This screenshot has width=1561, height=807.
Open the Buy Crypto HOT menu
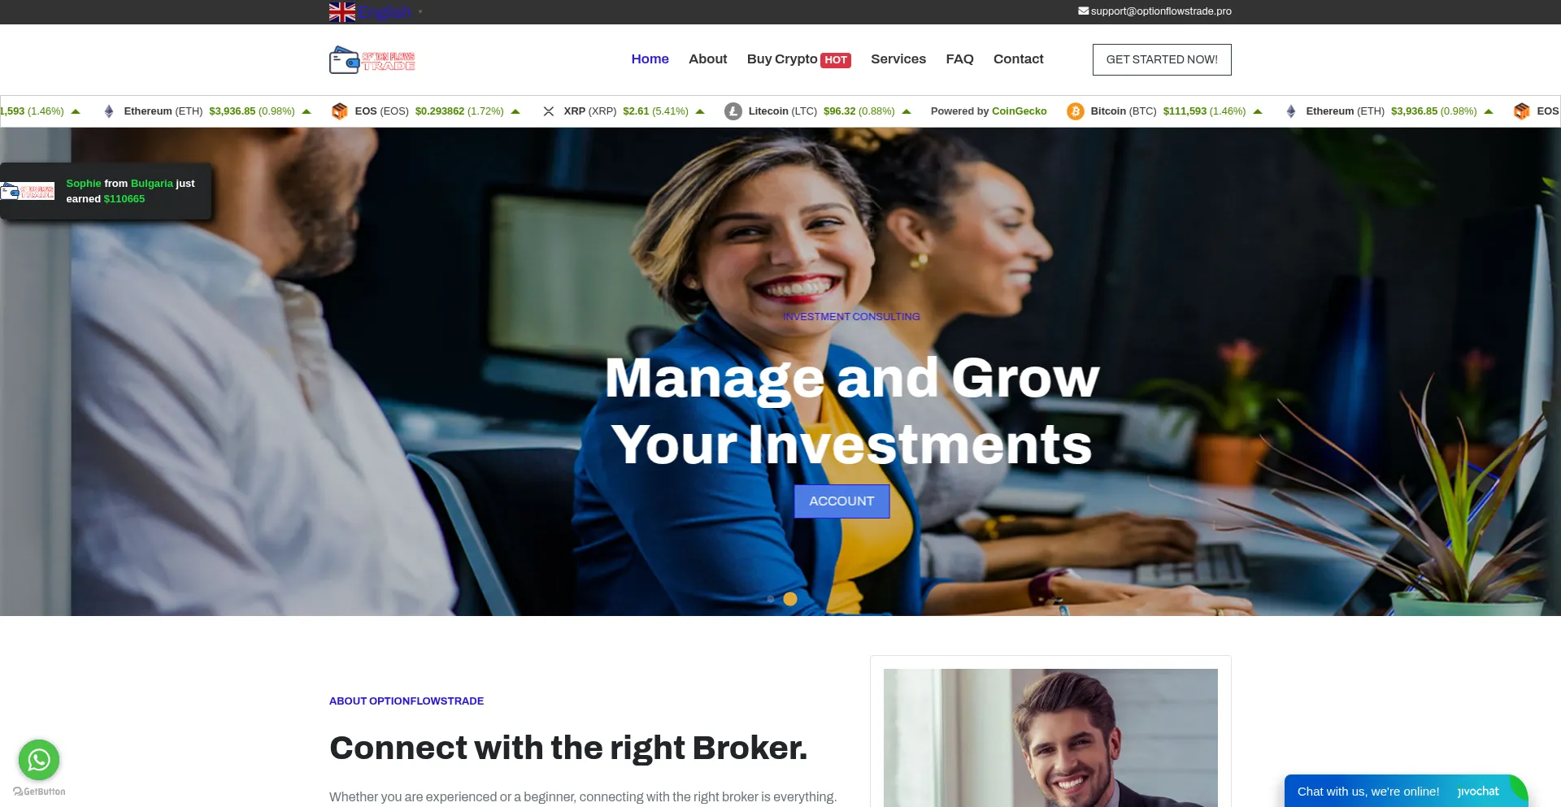tap(798, 59)
